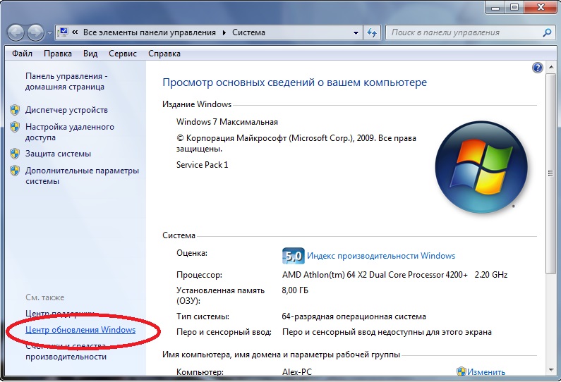This screenshot has height=382, width=561.
Task: Open Центр обновления Windows link
Action: (80, 330)
